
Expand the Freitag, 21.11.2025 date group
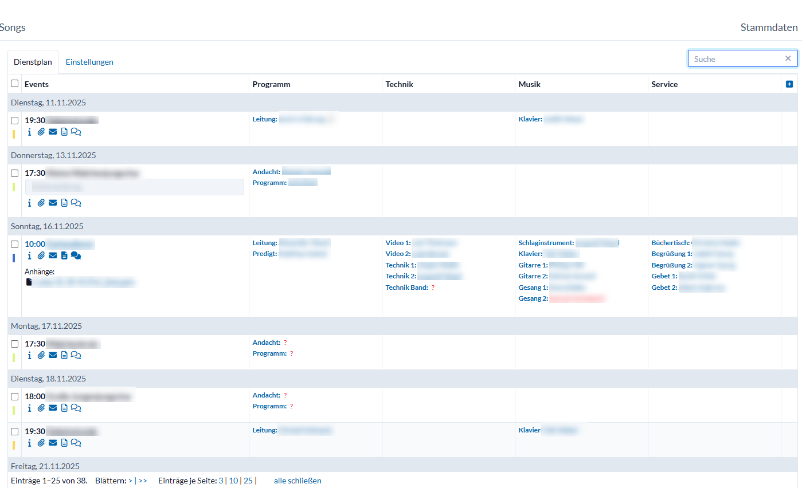point(45,466)
